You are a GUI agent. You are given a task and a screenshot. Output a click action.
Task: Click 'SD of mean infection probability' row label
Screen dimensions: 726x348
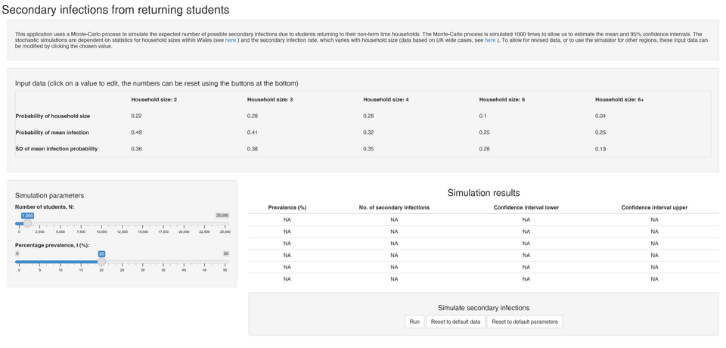(x=57, y=149)
